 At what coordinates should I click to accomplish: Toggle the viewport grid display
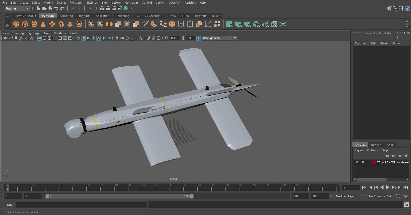[39, 38]
